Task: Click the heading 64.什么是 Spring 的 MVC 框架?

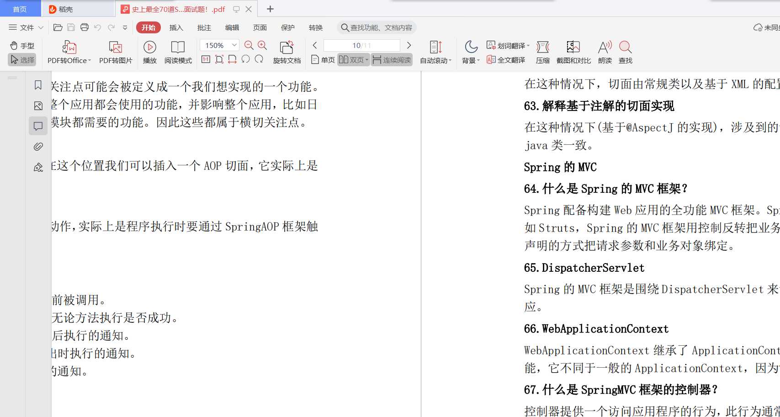Action: 605,189
